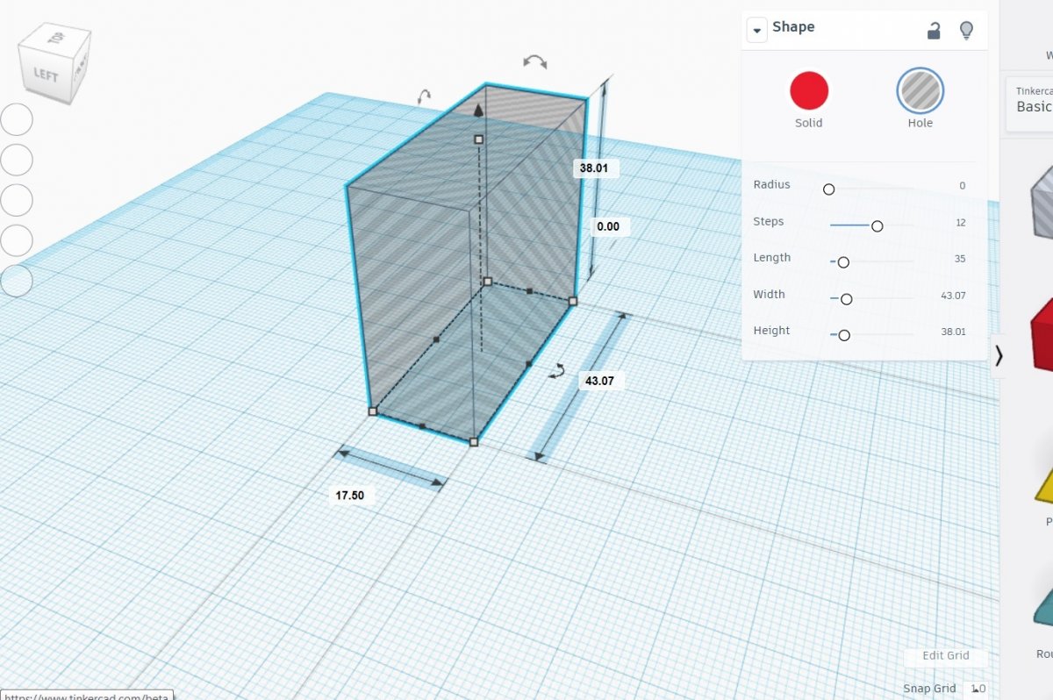Viewport: 1053px width, 700px height.
Task: Edit the Steps value 12
Action: pyautogui.click(x=961, y=223)
